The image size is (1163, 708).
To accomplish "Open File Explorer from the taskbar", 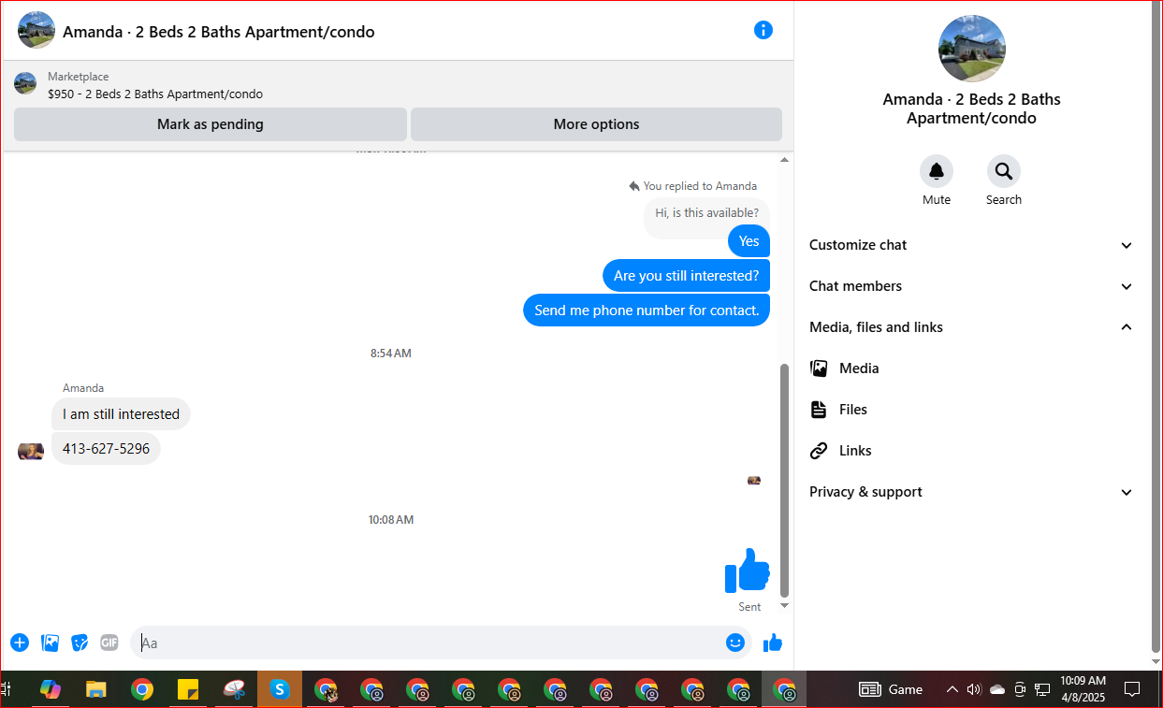I will click(96, 689).
